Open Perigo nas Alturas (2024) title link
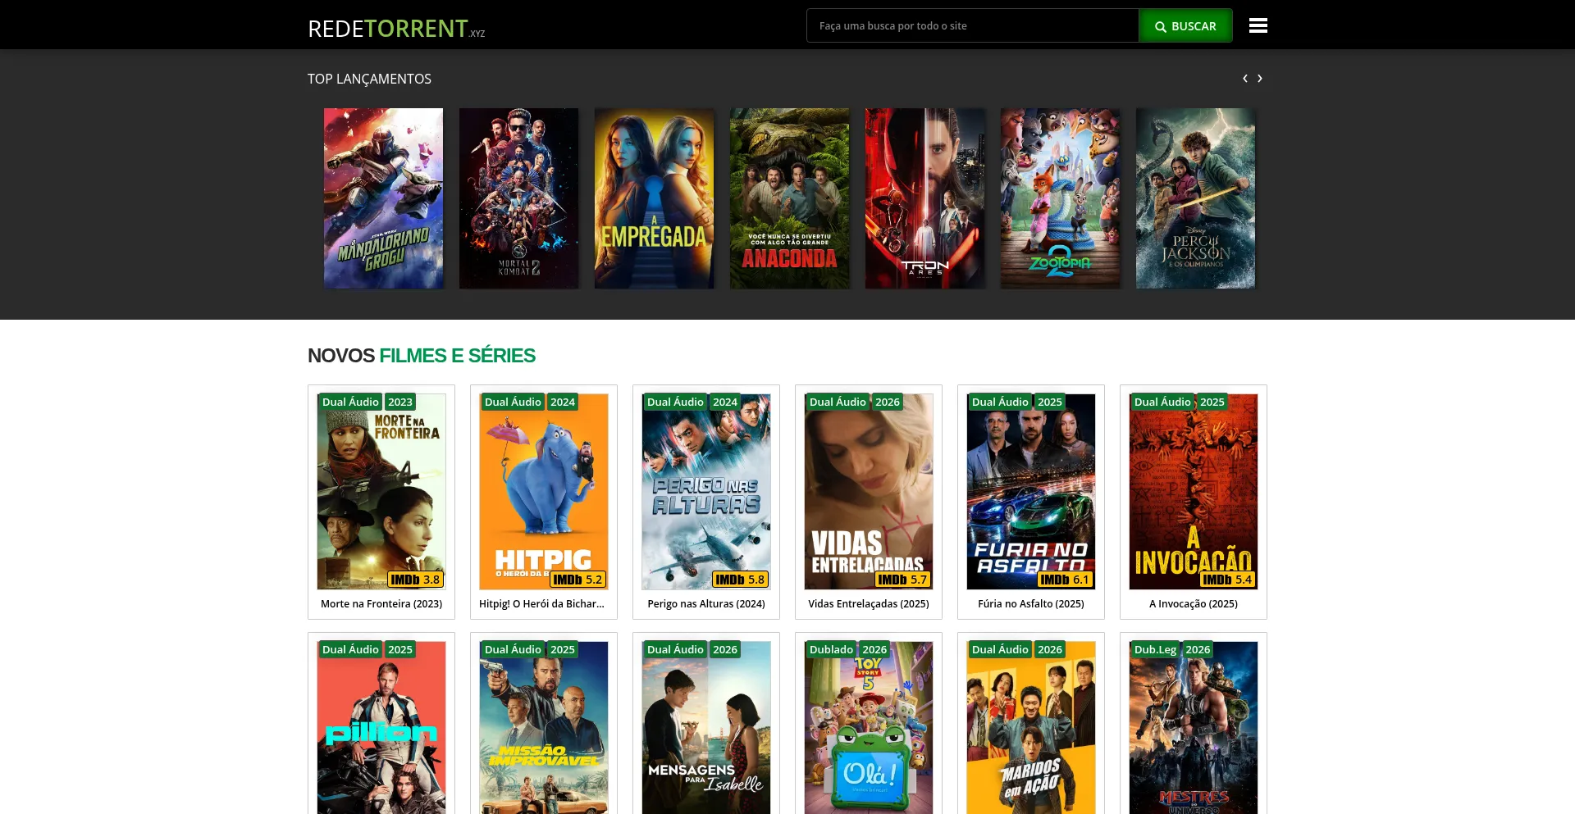This screenshot has width=1575, height=814. pyautogui.click(x=706, y=604)
